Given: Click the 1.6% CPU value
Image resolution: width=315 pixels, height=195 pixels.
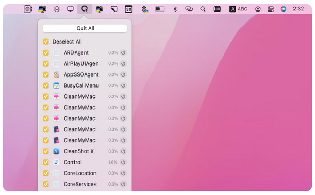Looking at the screenshot, I should pos(113,162).
